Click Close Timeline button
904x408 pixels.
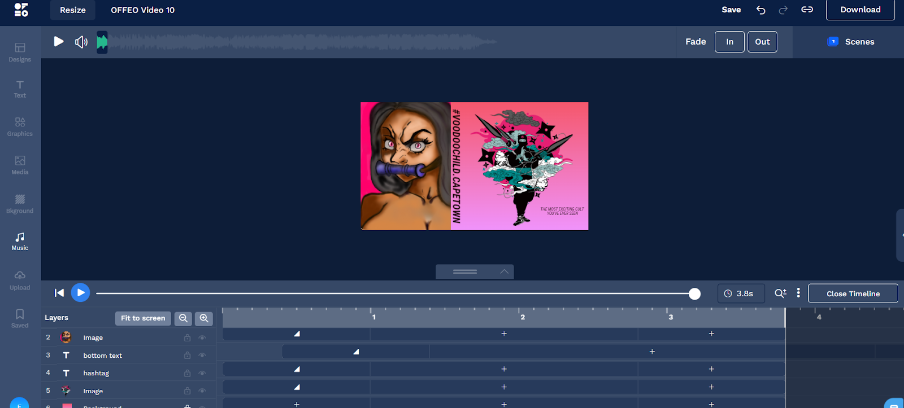click(853, 293)
